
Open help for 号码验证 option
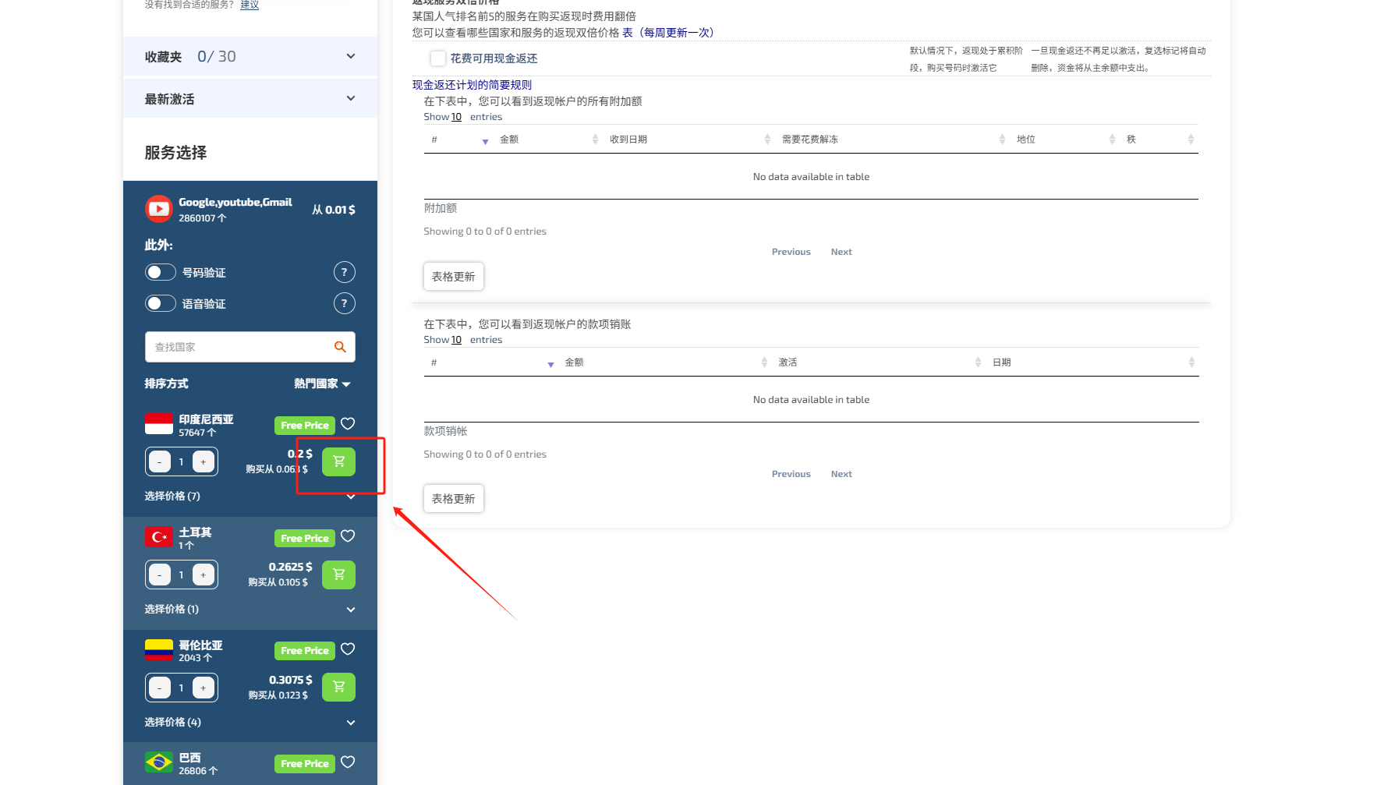[344, 272]
